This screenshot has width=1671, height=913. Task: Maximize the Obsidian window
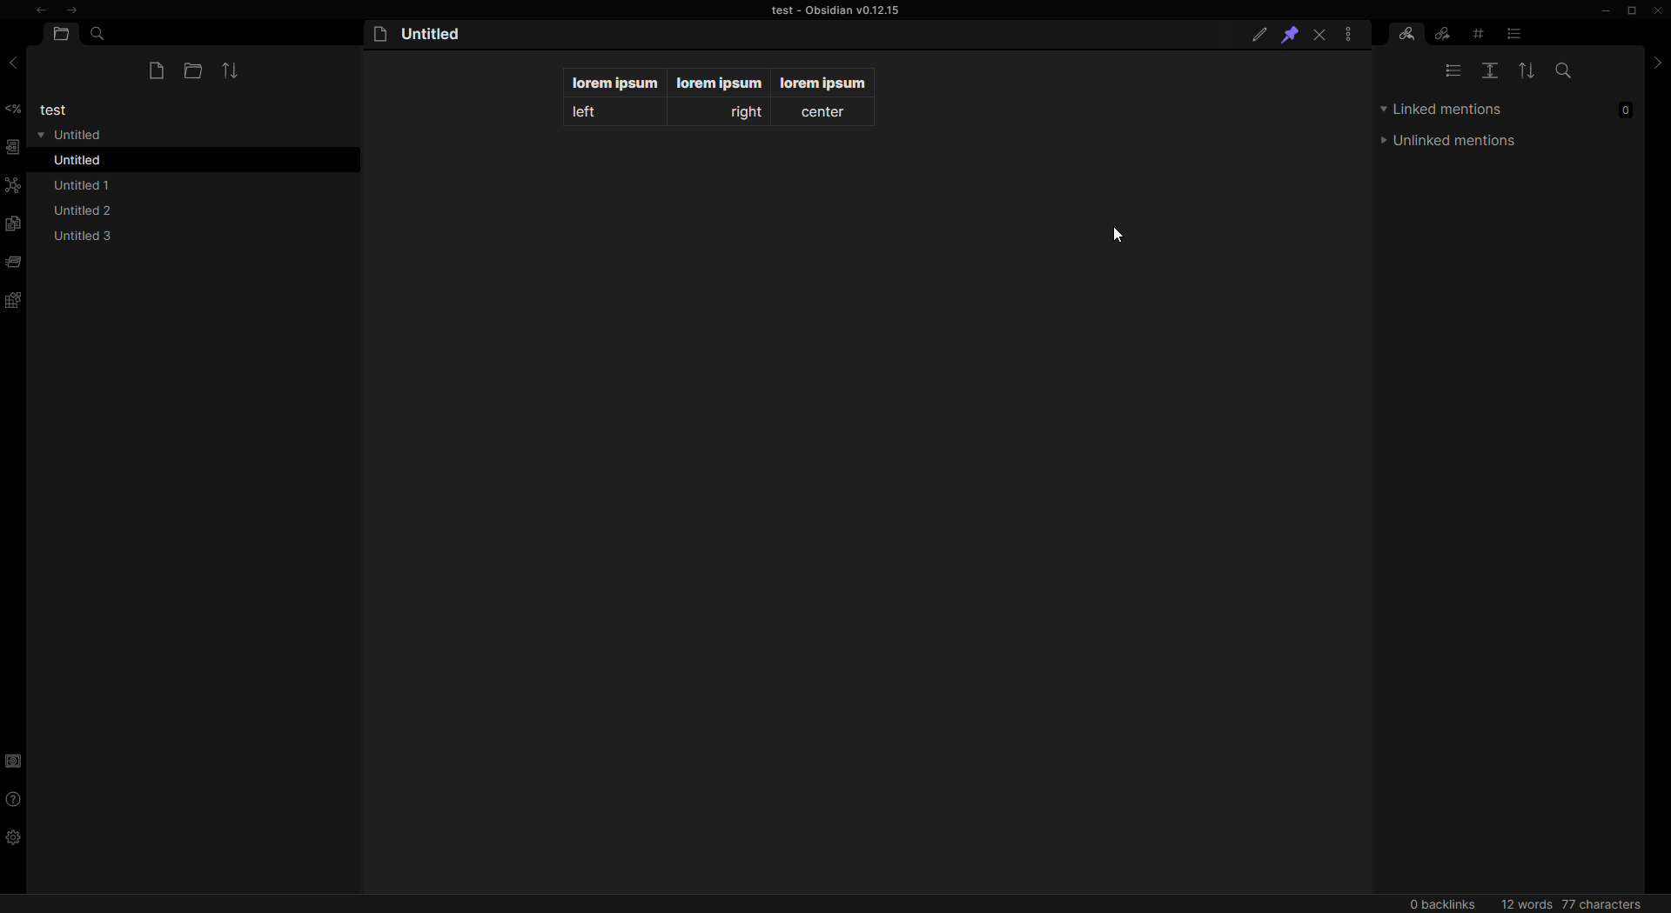click(1632, 10)
